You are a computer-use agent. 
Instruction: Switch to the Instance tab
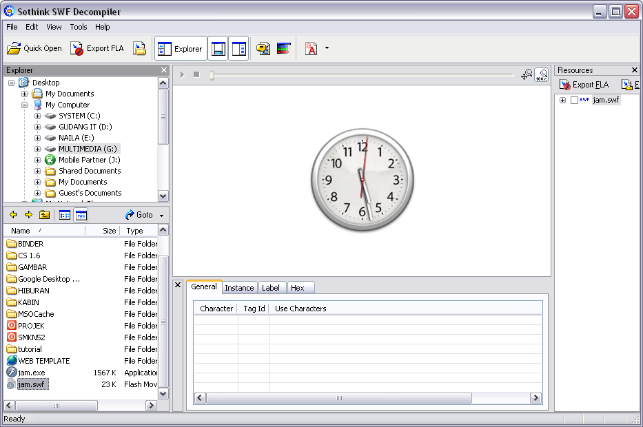coord(239,288)
